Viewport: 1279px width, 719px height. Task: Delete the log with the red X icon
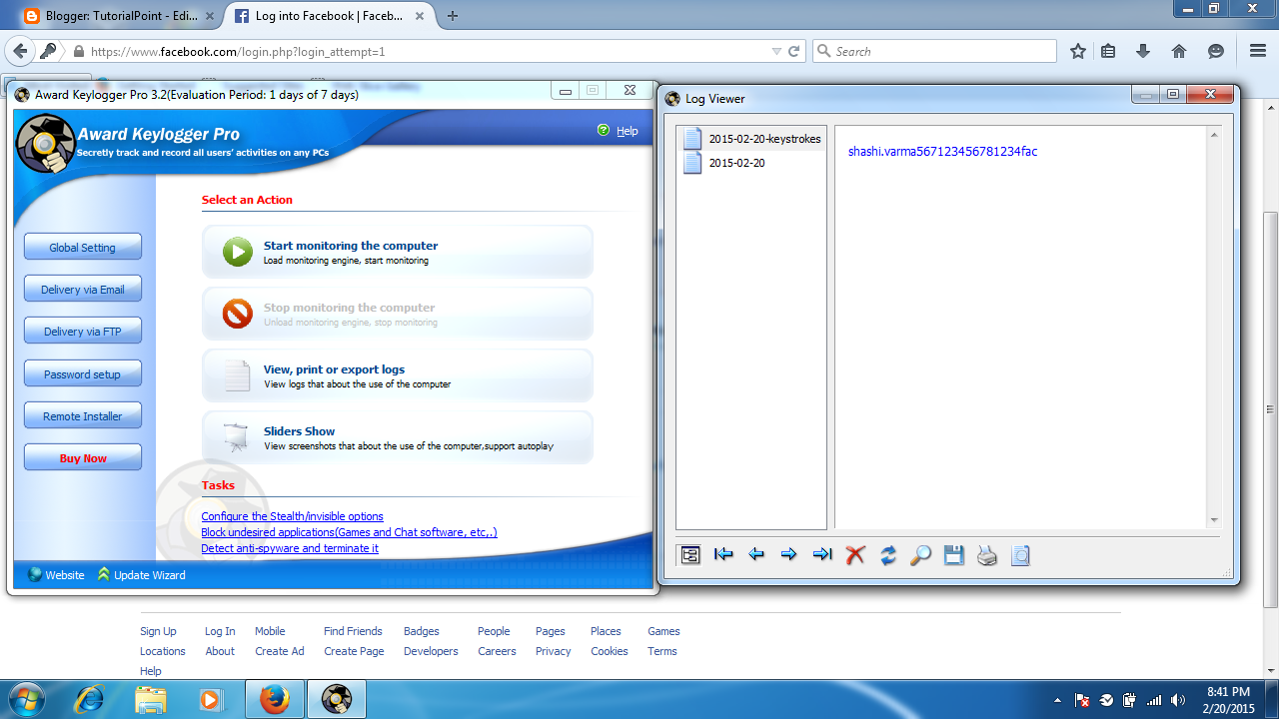855,555
